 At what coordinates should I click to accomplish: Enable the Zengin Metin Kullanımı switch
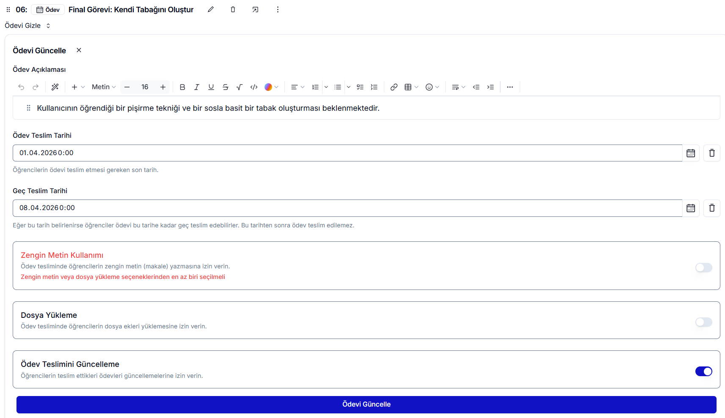[x=703, y=268]
